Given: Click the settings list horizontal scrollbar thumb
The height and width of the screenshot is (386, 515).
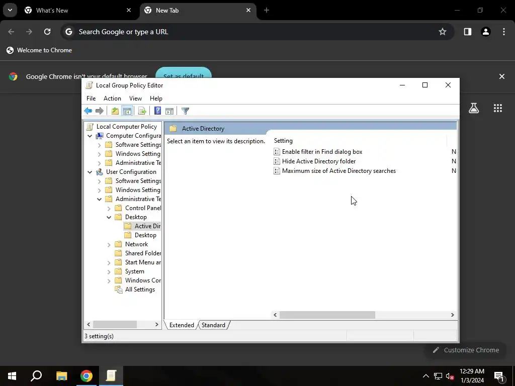Looking at the screenshot, I should tap(327, 315).
